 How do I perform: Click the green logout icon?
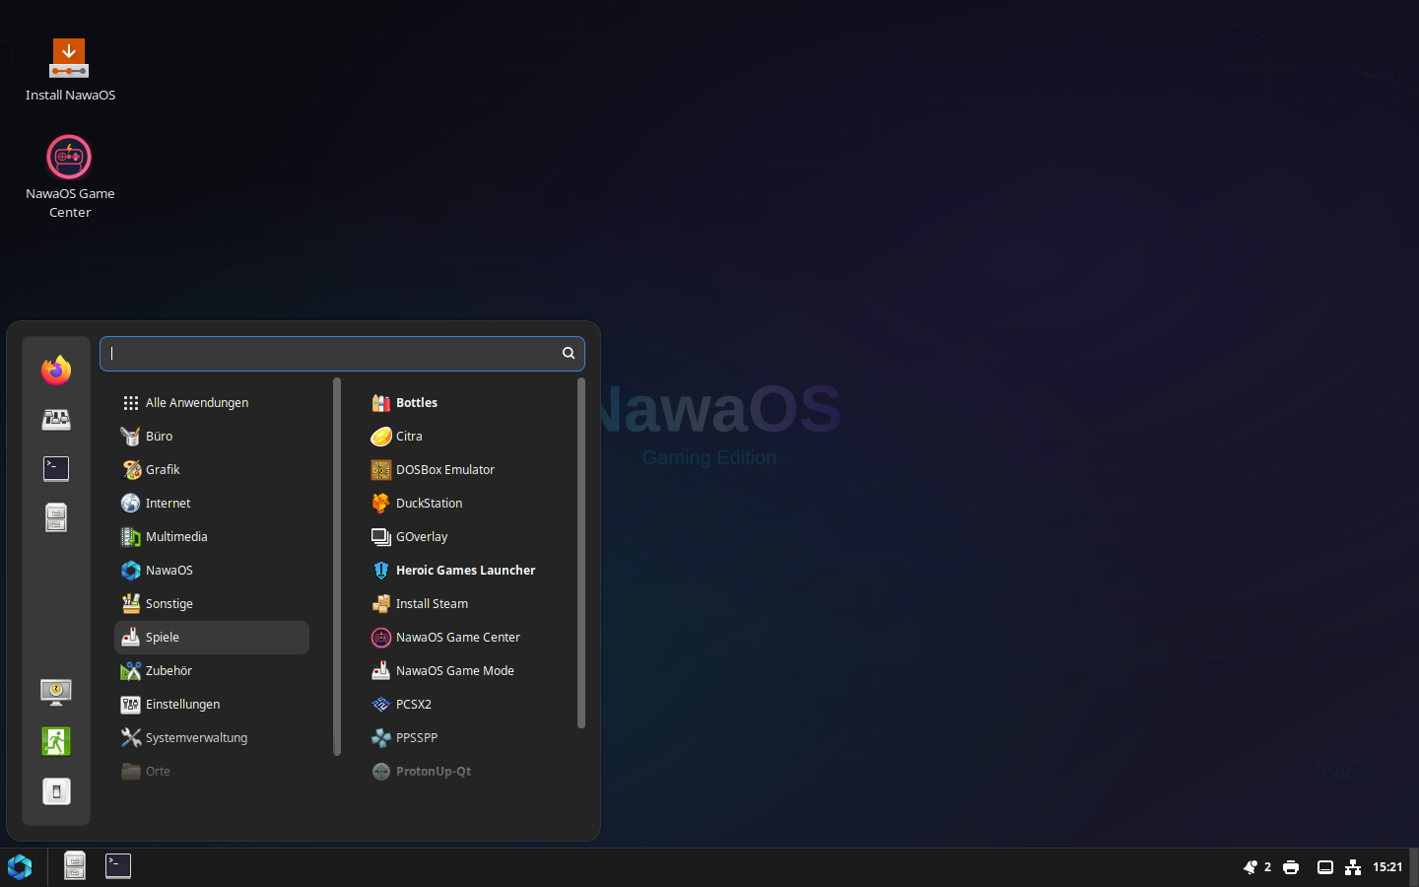(56, 741)
